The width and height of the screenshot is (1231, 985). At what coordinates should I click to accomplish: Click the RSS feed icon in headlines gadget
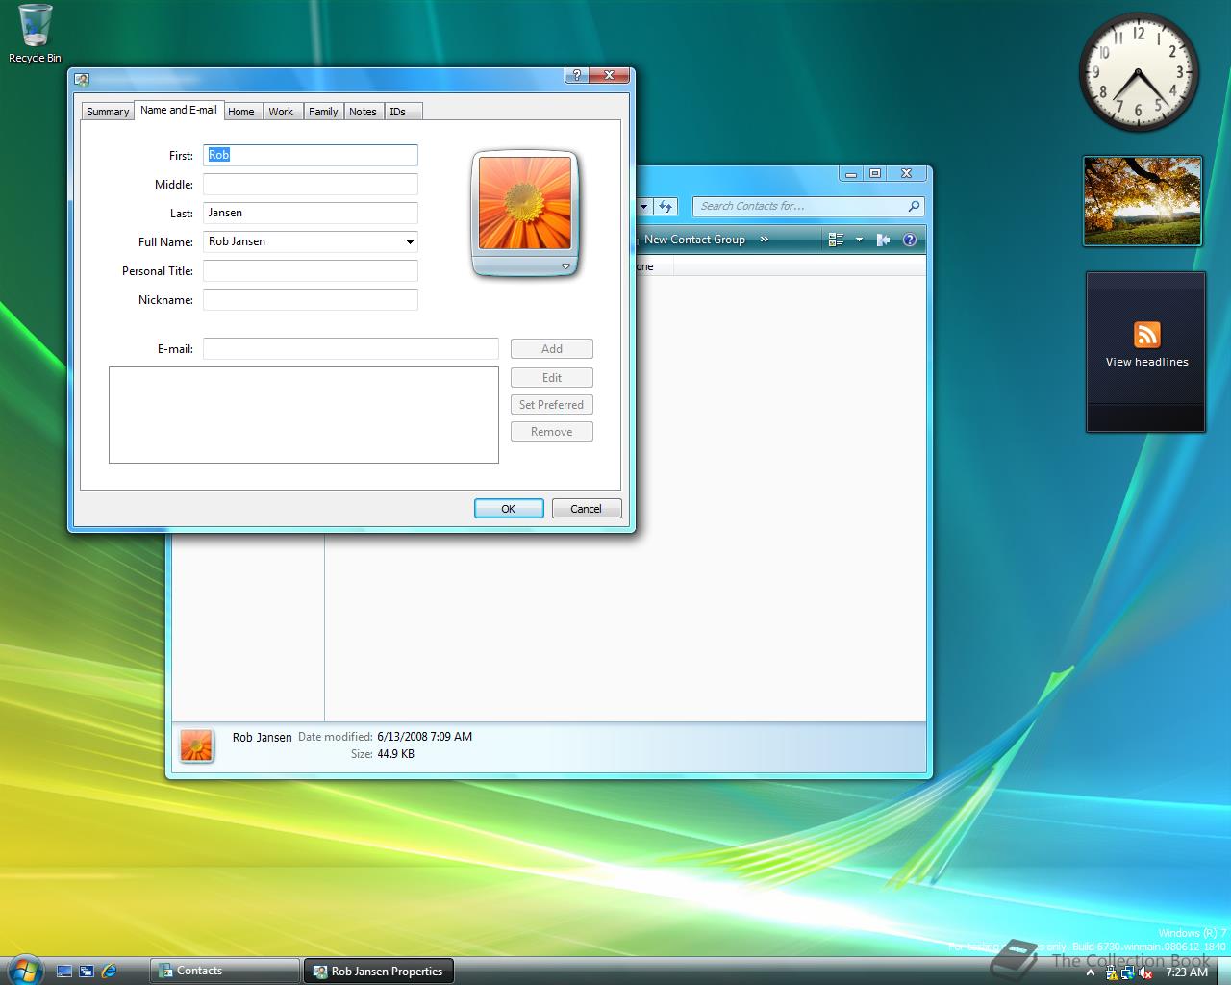coord(1146,335)
